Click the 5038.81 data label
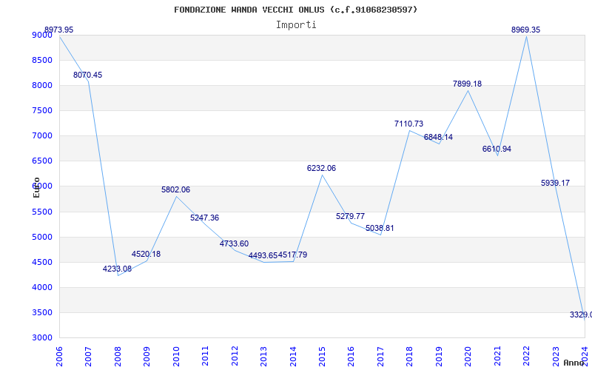The height and width of the screenshot is (370, 592). [380, 229]
